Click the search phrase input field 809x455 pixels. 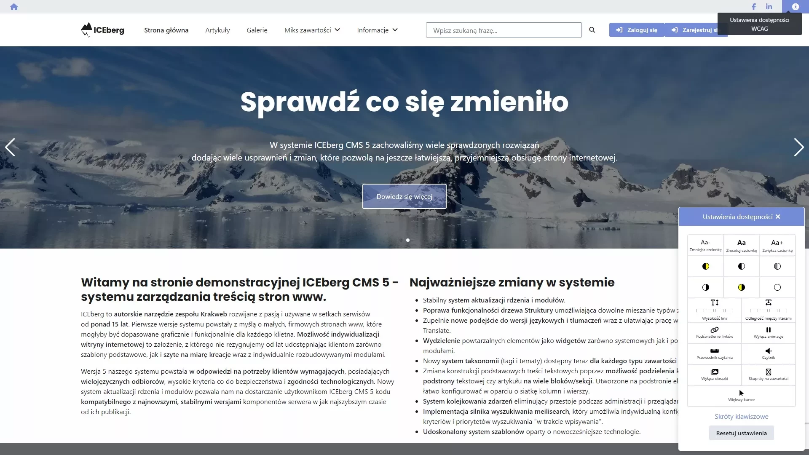[x=504, y=30]
